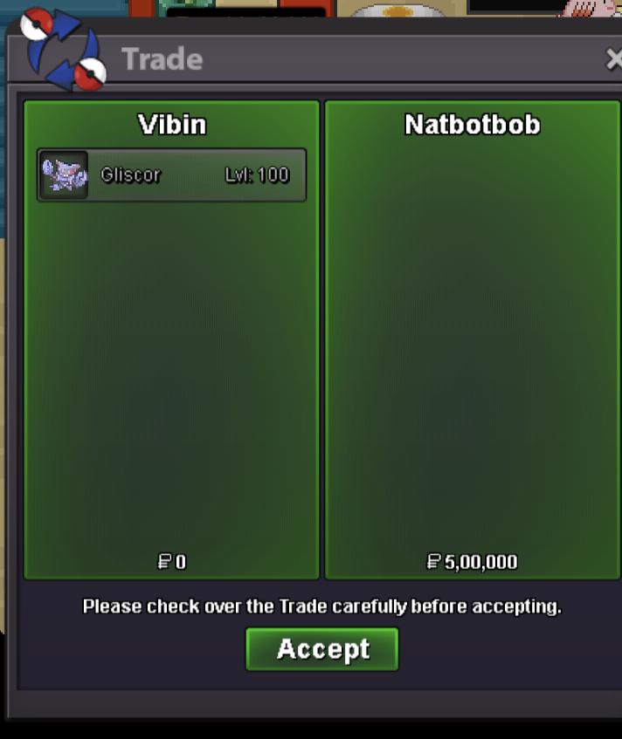Click the lower Poké Ball in trade logo
Viewport: 622px width, 739px height.
click(91, 74)
